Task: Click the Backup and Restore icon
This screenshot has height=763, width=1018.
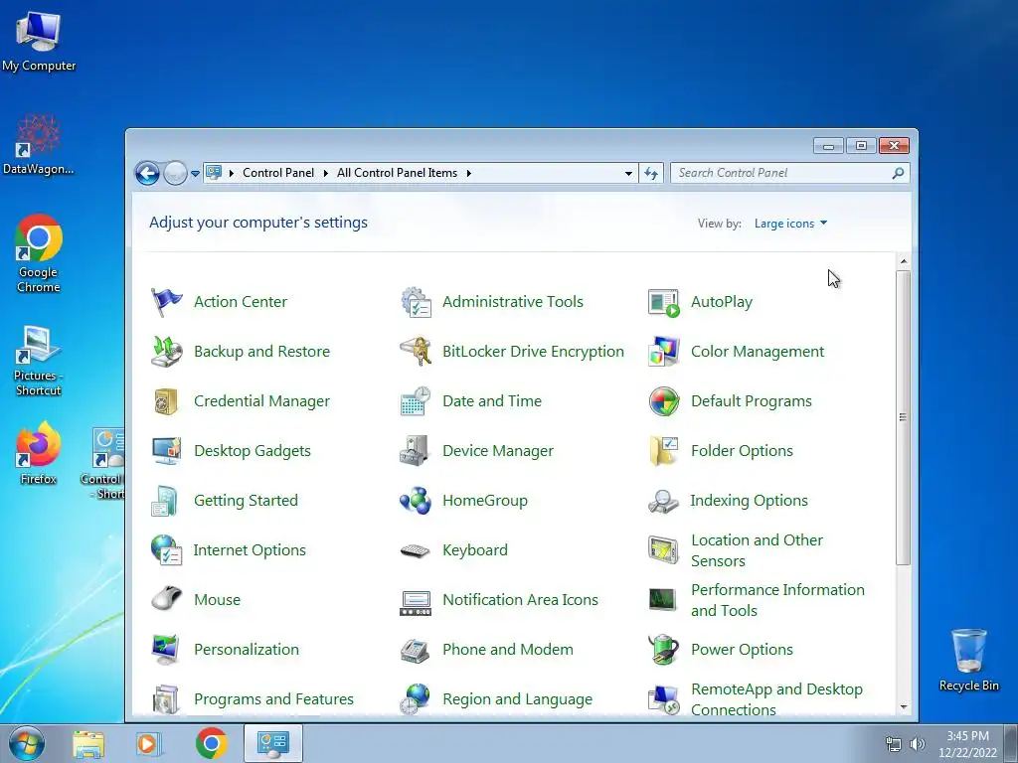Action: point(166,352)
